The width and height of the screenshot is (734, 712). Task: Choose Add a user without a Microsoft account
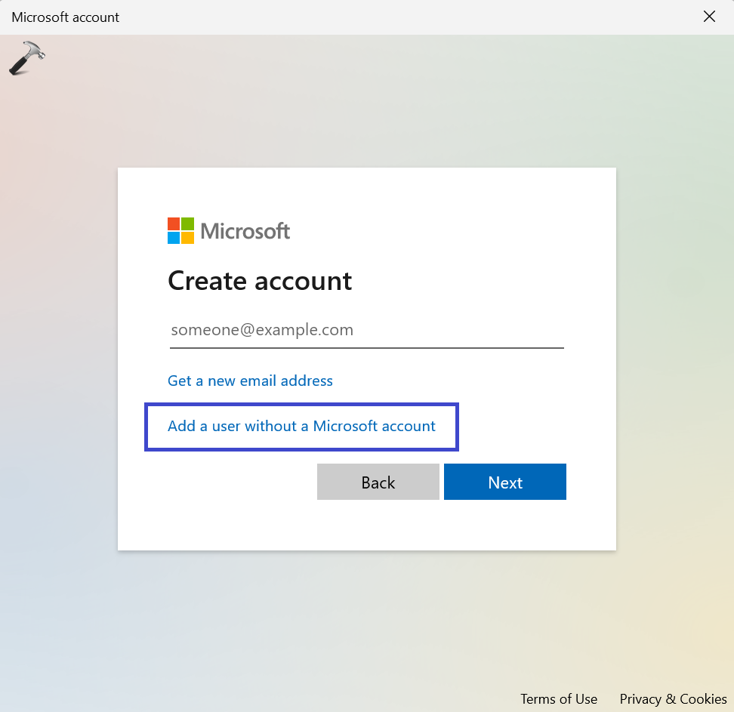pyautogui.click(x=301, y=427)
